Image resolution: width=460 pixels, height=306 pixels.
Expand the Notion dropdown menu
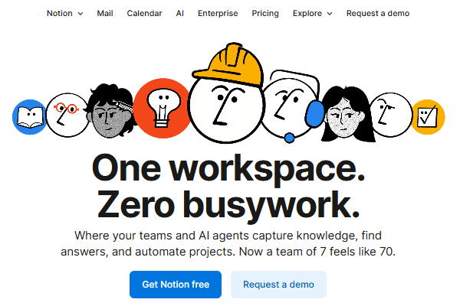click(64, 13)
